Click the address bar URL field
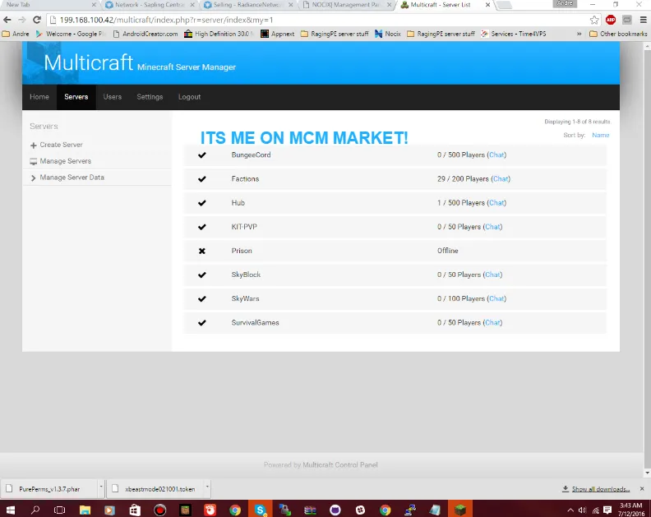This screenshot has height=517, width=651. pyautogui.click(x=324, y=20)
